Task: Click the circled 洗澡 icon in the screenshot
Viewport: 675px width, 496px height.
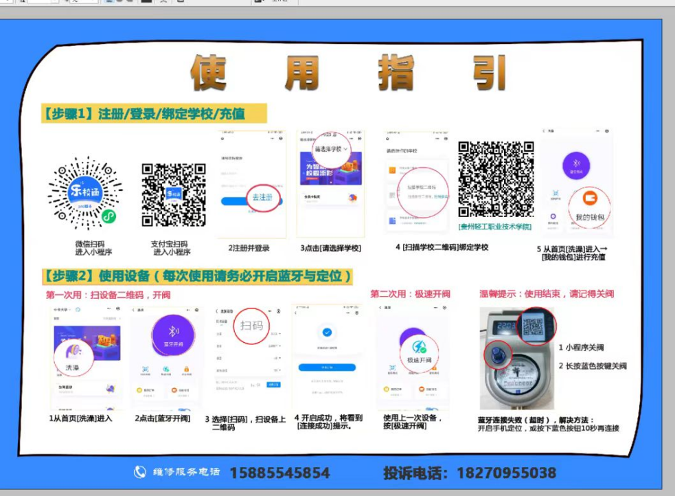Action: 73,356
